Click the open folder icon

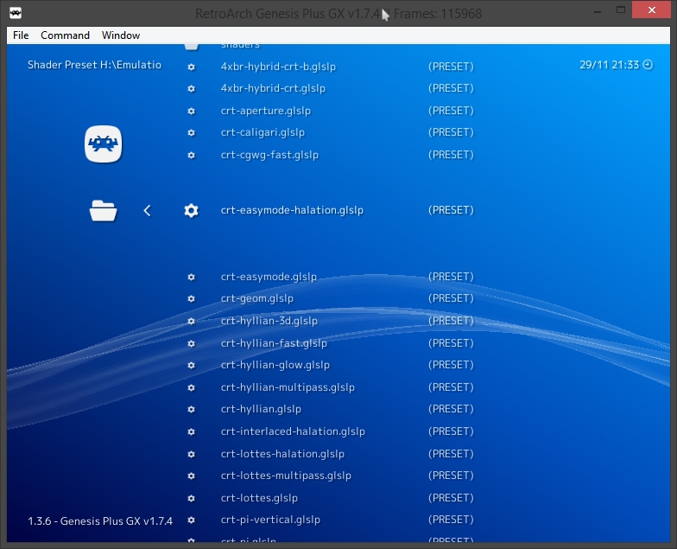pos(104,211)
